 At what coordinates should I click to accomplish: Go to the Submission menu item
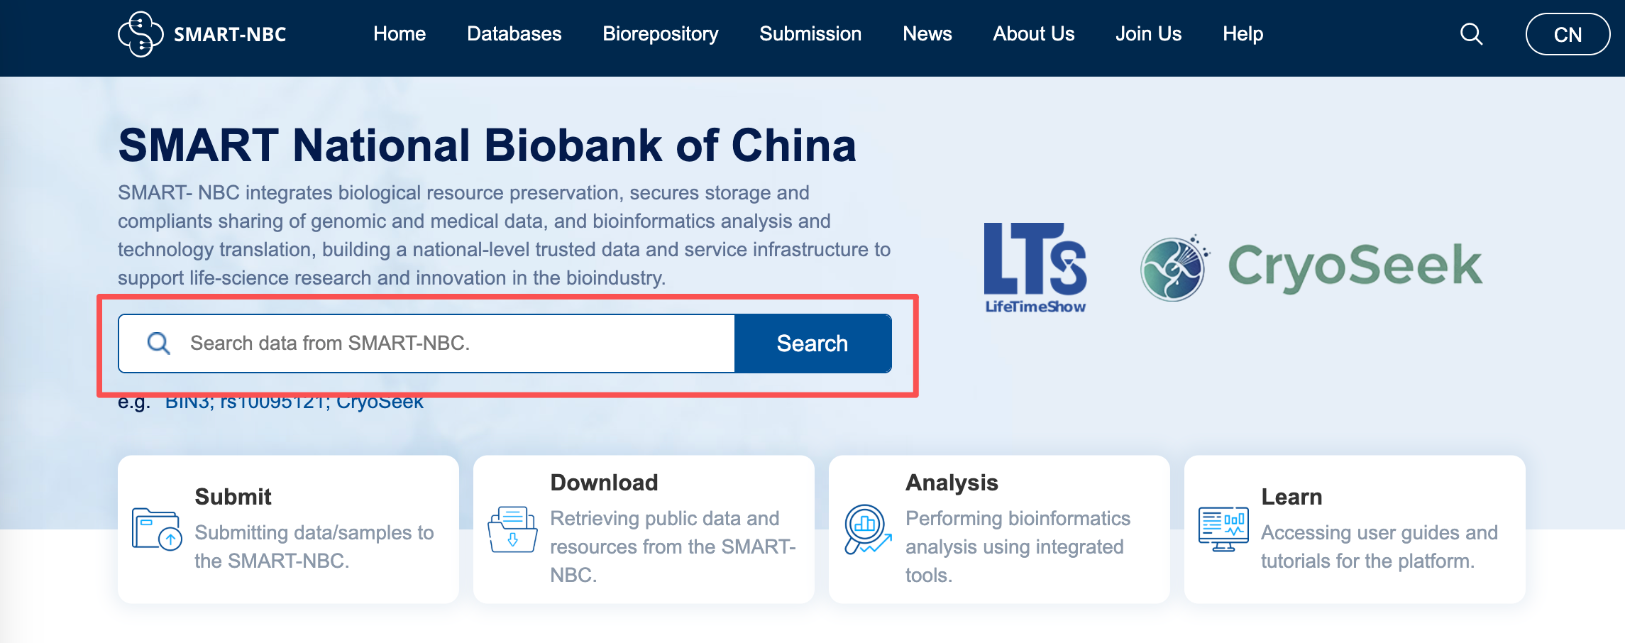pyautogui.click(x=810, y=34)
